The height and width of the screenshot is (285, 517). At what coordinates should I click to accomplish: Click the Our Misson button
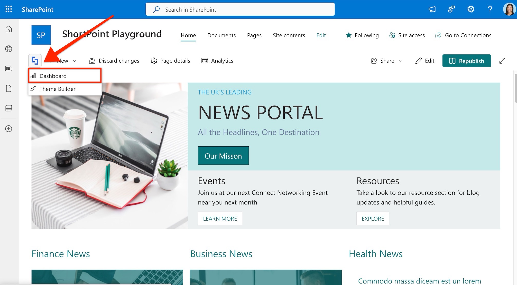[x=223, y=156]
